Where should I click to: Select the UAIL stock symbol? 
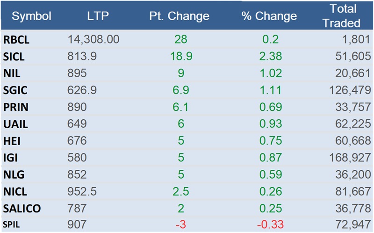point(14,124)
